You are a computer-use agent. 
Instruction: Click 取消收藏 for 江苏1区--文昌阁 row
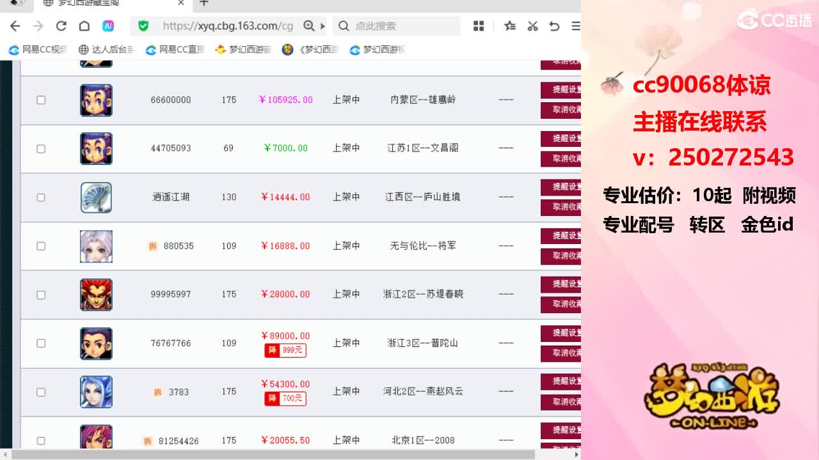561,159
